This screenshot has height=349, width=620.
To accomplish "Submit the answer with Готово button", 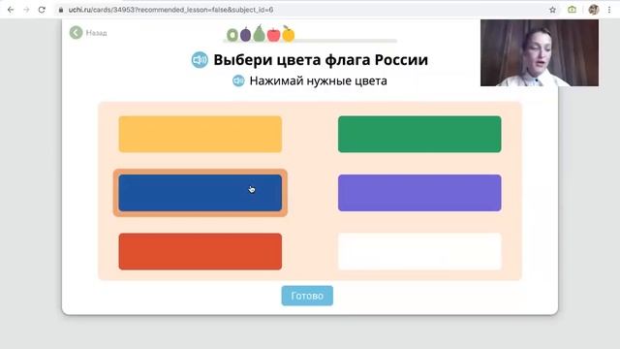I will 307,296.
